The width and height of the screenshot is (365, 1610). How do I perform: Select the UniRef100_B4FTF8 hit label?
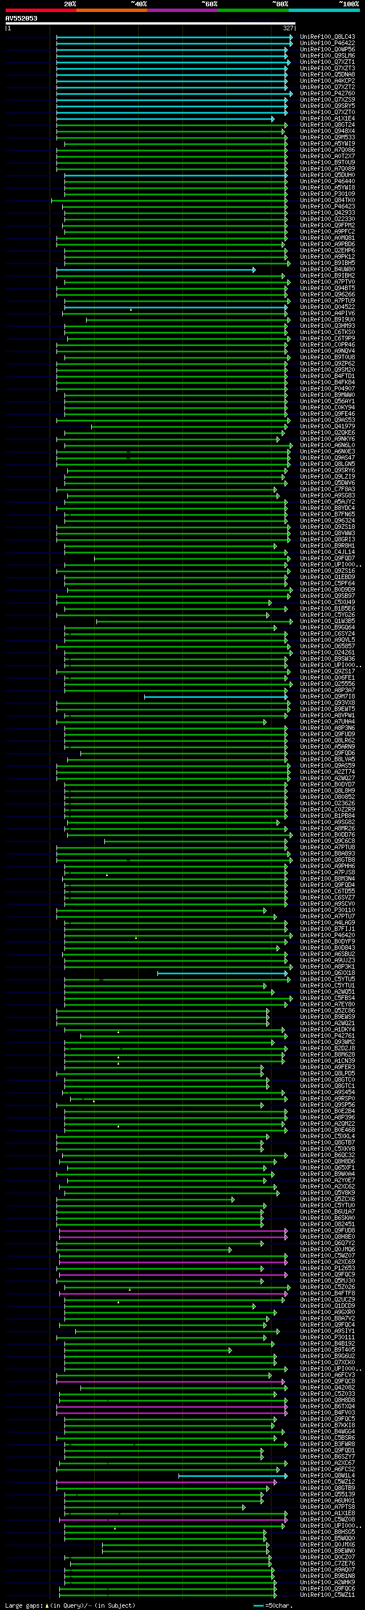[327, 1293]
